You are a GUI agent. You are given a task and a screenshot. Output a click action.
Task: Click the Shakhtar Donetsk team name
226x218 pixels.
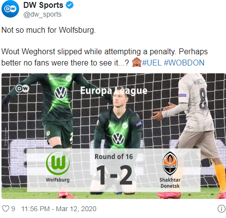click(x=170, y=183)
